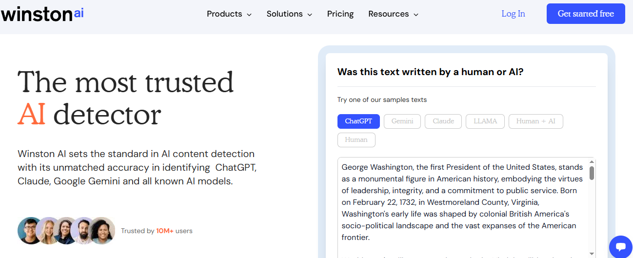Open the Winston AI logo homepage link
Image resolution: width=633 pixels, height=258 pixels.
click(x=42, y=14)
